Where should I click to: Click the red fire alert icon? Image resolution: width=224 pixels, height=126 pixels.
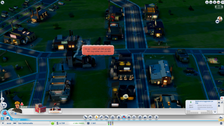(x=5, y=113)
